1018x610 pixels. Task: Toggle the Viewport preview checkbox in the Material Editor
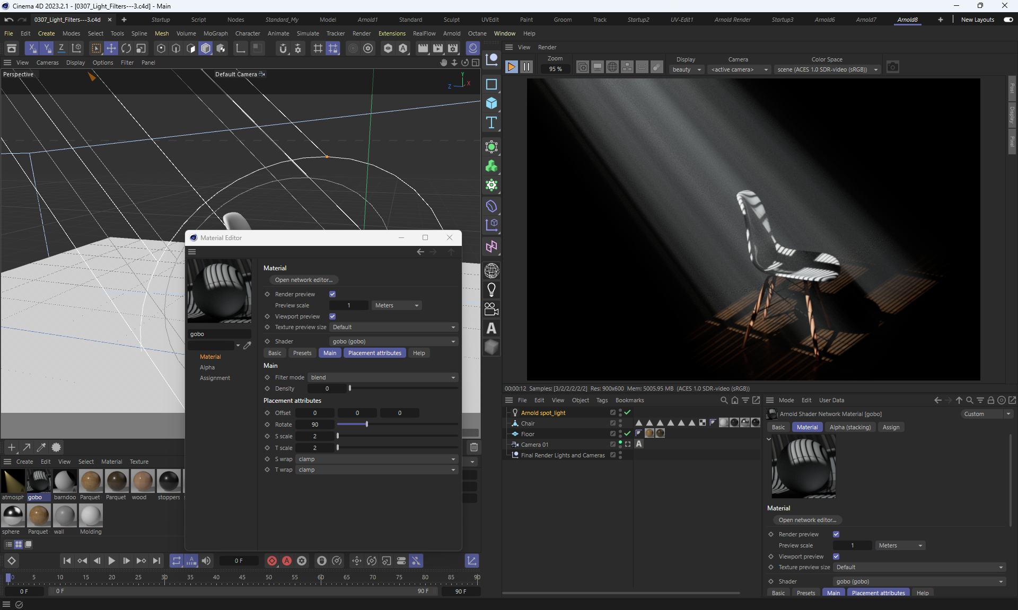(x=332, y=316)
